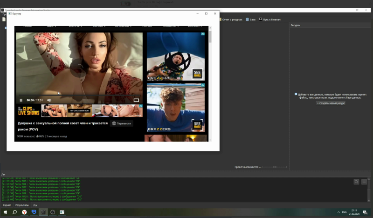Switch to the Результаты tab
373x218 pixels.
[x=22, y=205]
